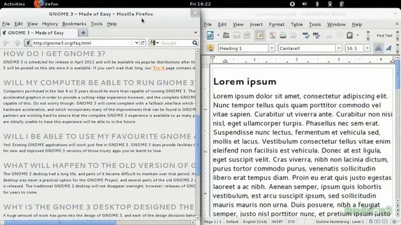401x225 pixels.
Task: Toggle the AutoSpellcheck icon
Action: [316, 35]
